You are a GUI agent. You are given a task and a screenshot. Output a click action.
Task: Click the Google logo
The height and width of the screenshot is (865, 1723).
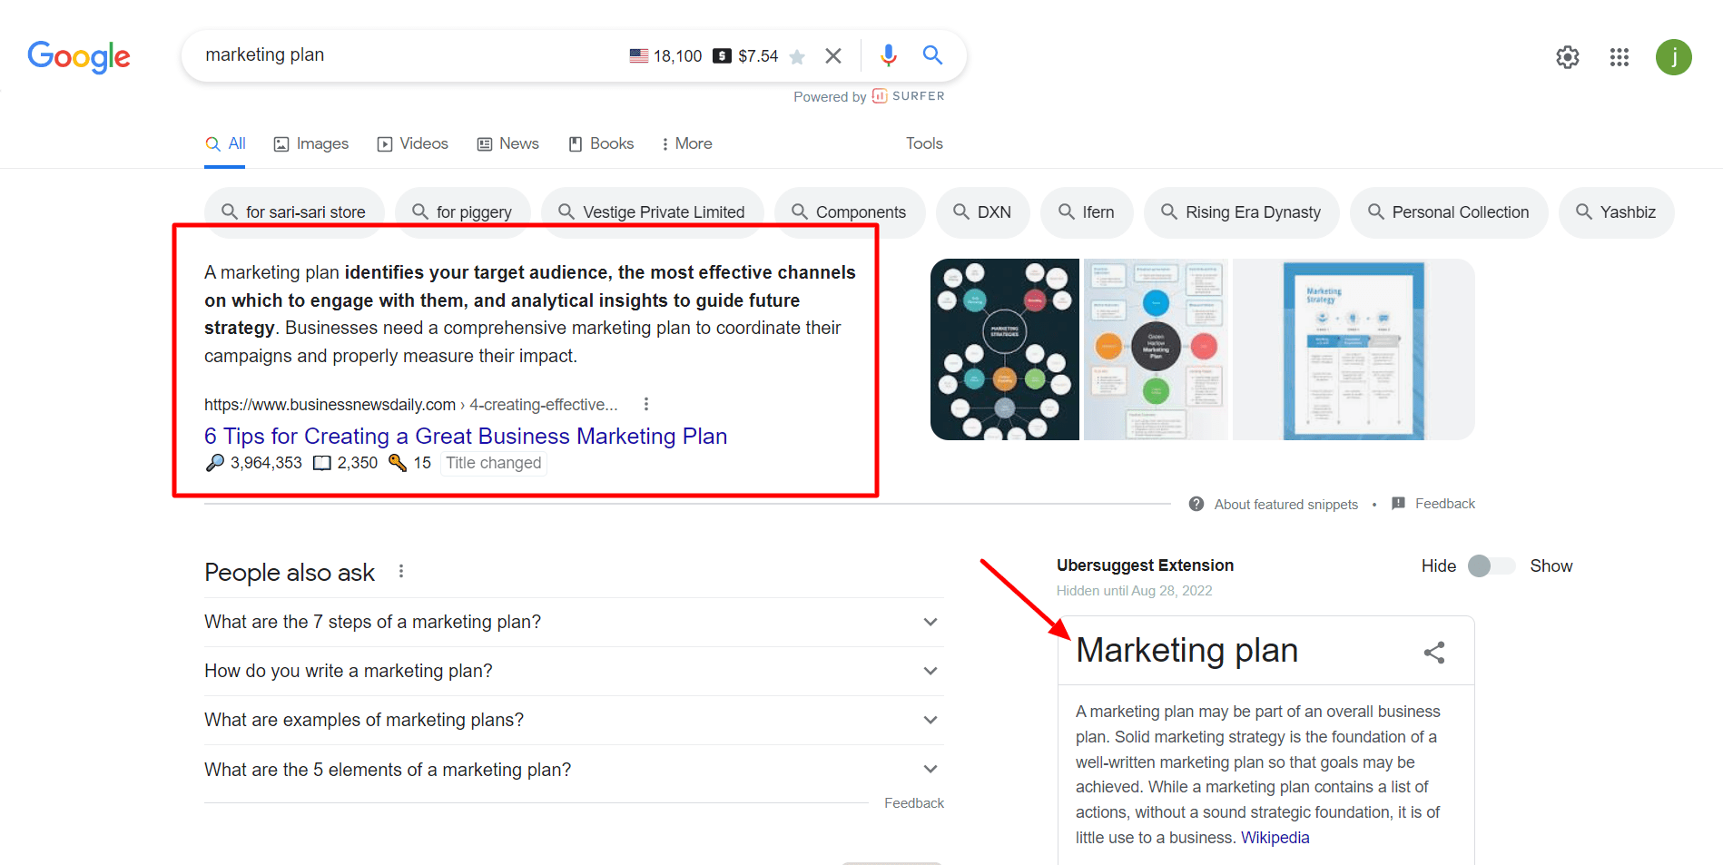(79, 56)
